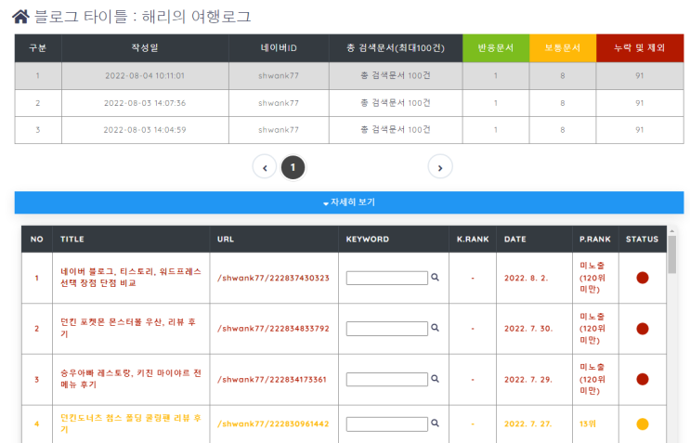Select record dated 2022-08-03 14:07:36

pos(349,103)
